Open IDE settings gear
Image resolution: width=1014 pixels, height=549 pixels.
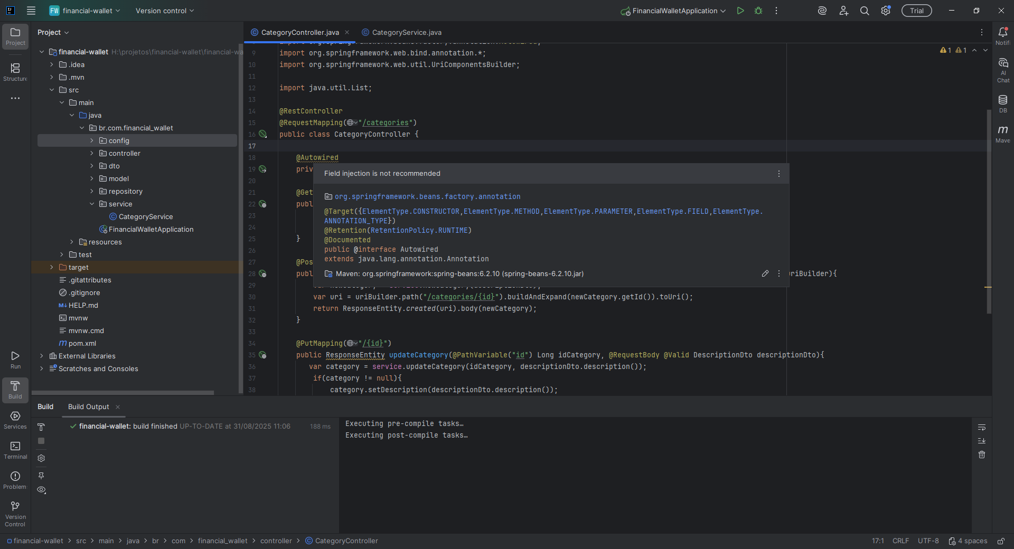tap(886, 11)
